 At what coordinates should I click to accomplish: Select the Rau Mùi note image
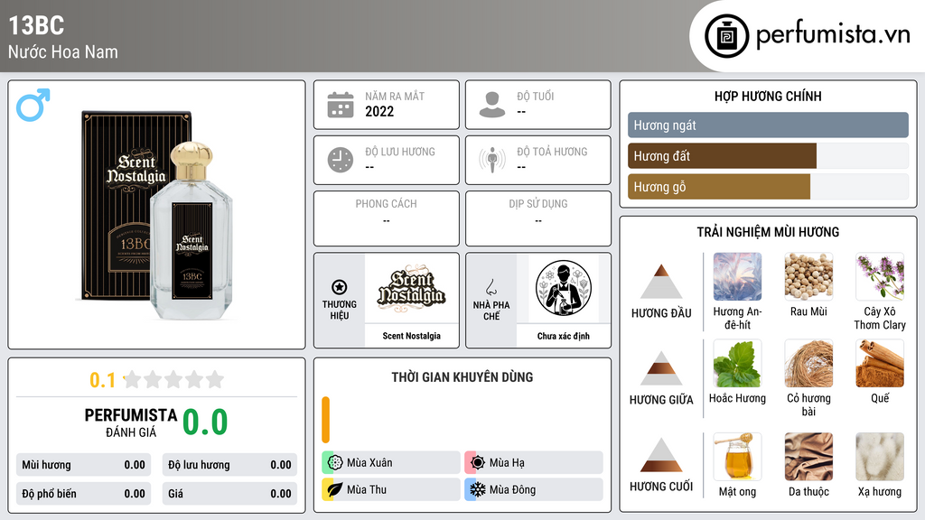(808, 276)
